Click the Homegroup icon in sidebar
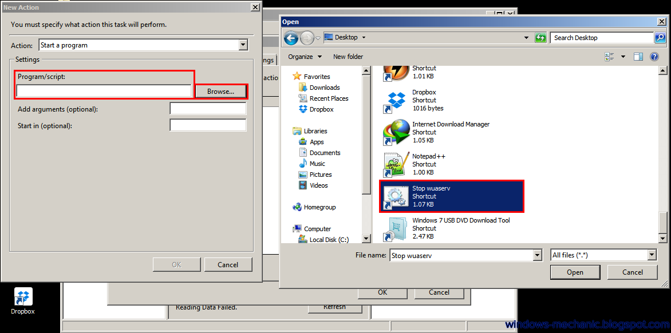This screenshot has height=333, width=671. click(x=297, y=207)
